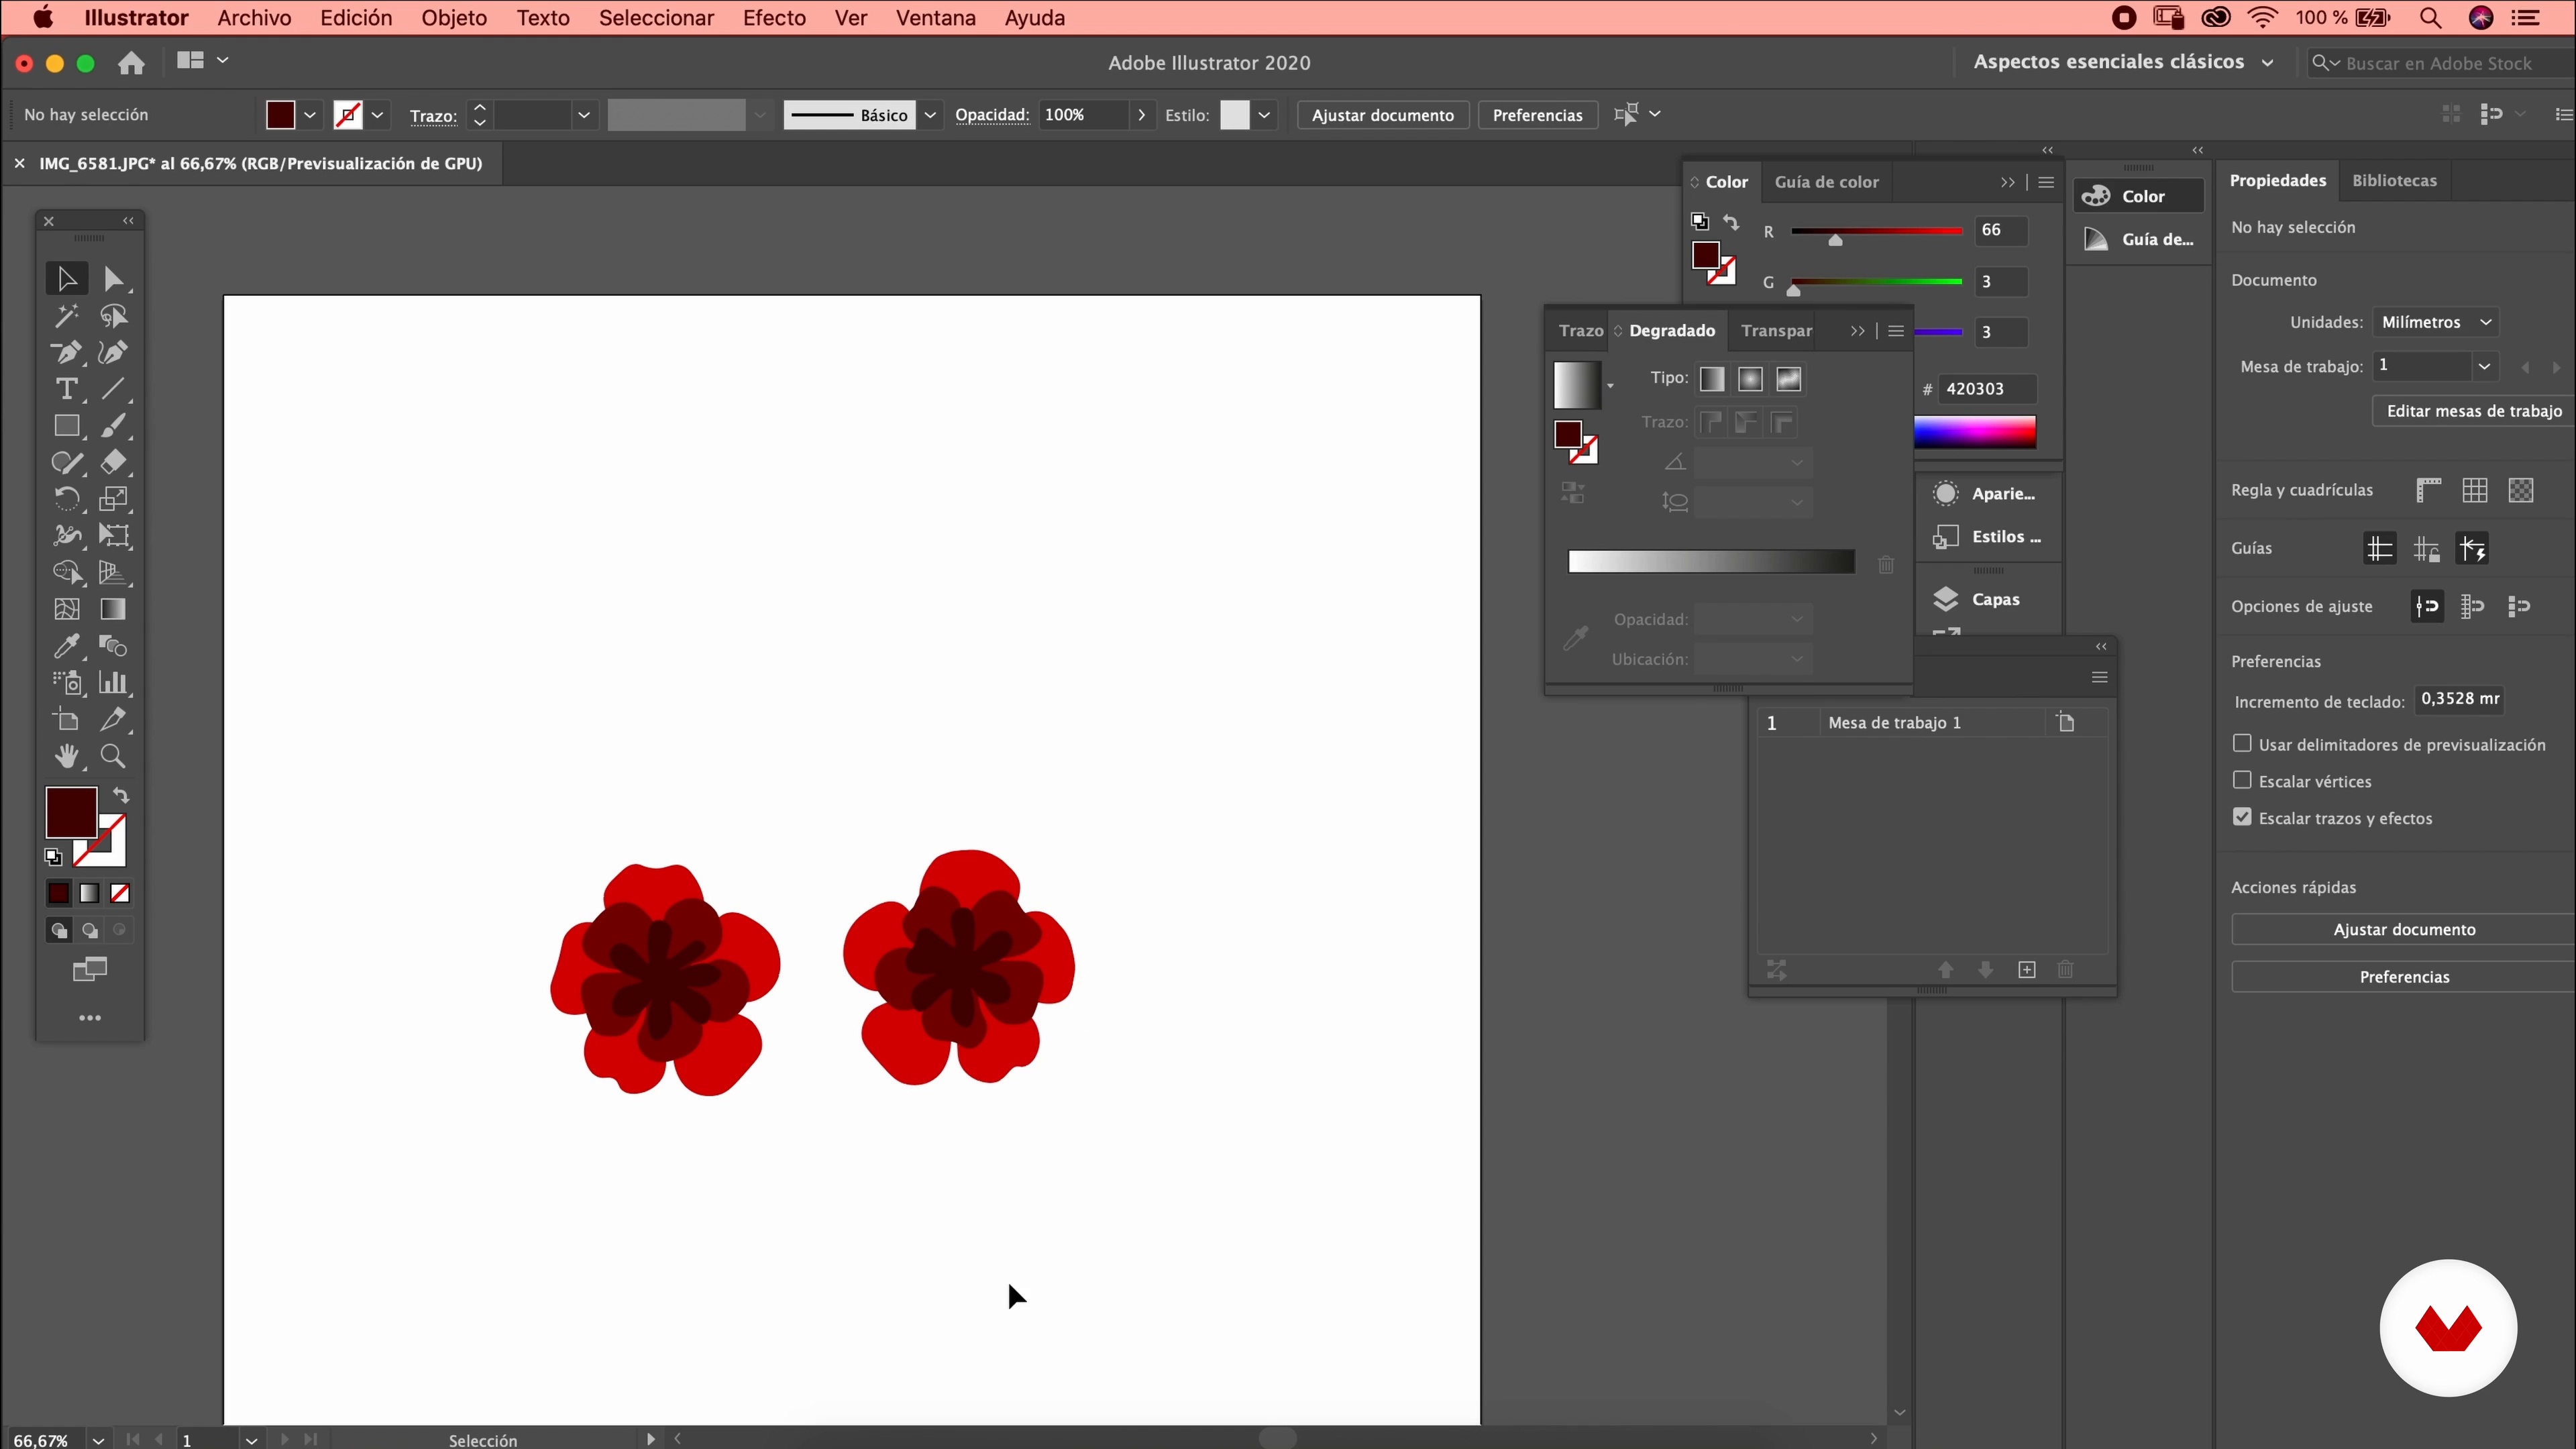Select the Rectangle tool
Image resolution: width=2576 pixels, height=1449 pixels.
coord(66,426)
